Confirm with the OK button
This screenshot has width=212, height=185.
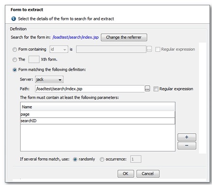(126, 174)
